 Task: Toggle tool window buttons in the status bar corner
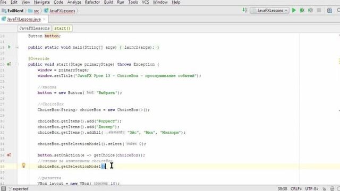point(4,188)
